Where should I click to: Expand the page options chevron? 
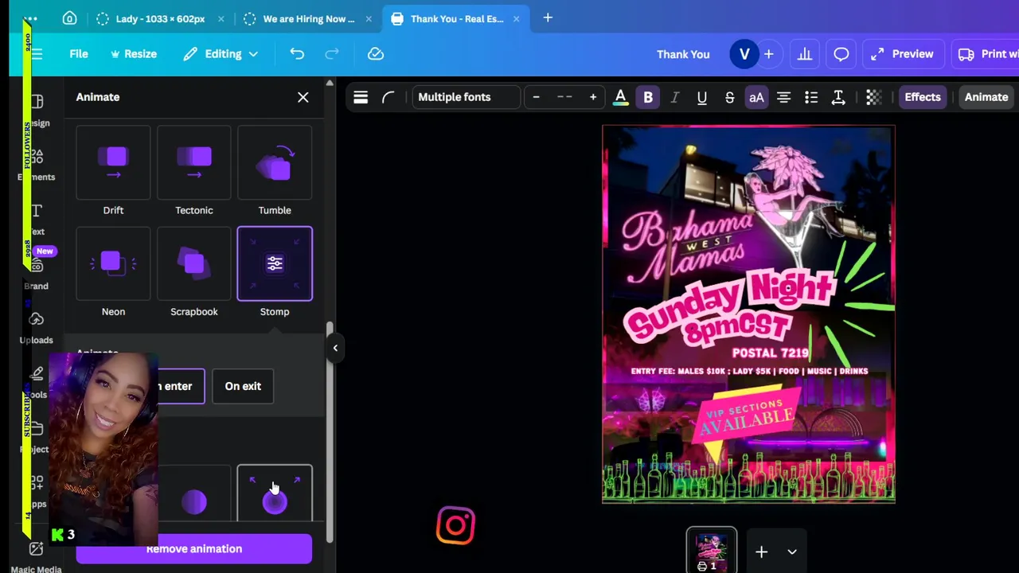point(792,552)
